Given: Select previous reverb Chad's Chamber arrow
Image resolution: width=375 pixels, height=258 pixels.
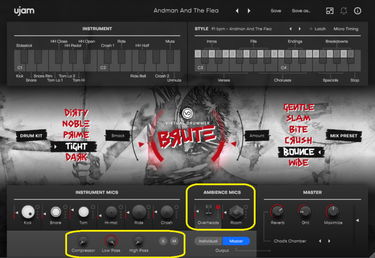Looking at the screenshot, I should 320,241.
